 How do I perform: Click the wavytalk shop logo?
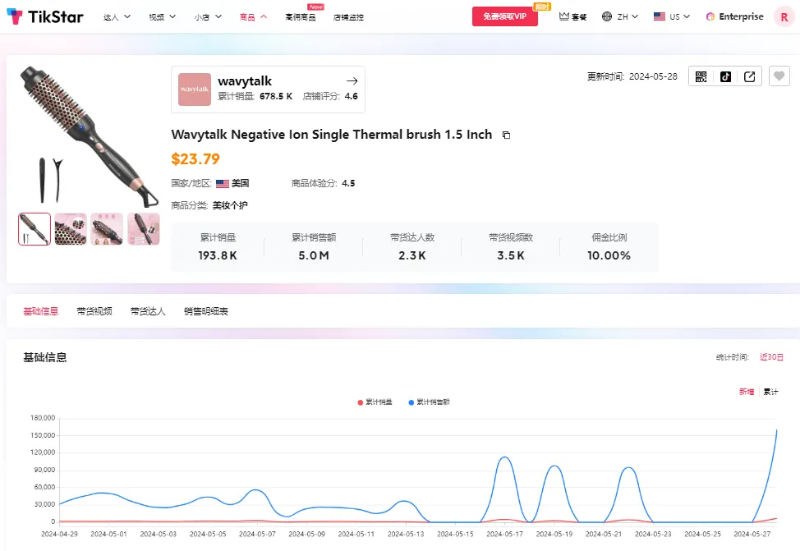[195, 90]
